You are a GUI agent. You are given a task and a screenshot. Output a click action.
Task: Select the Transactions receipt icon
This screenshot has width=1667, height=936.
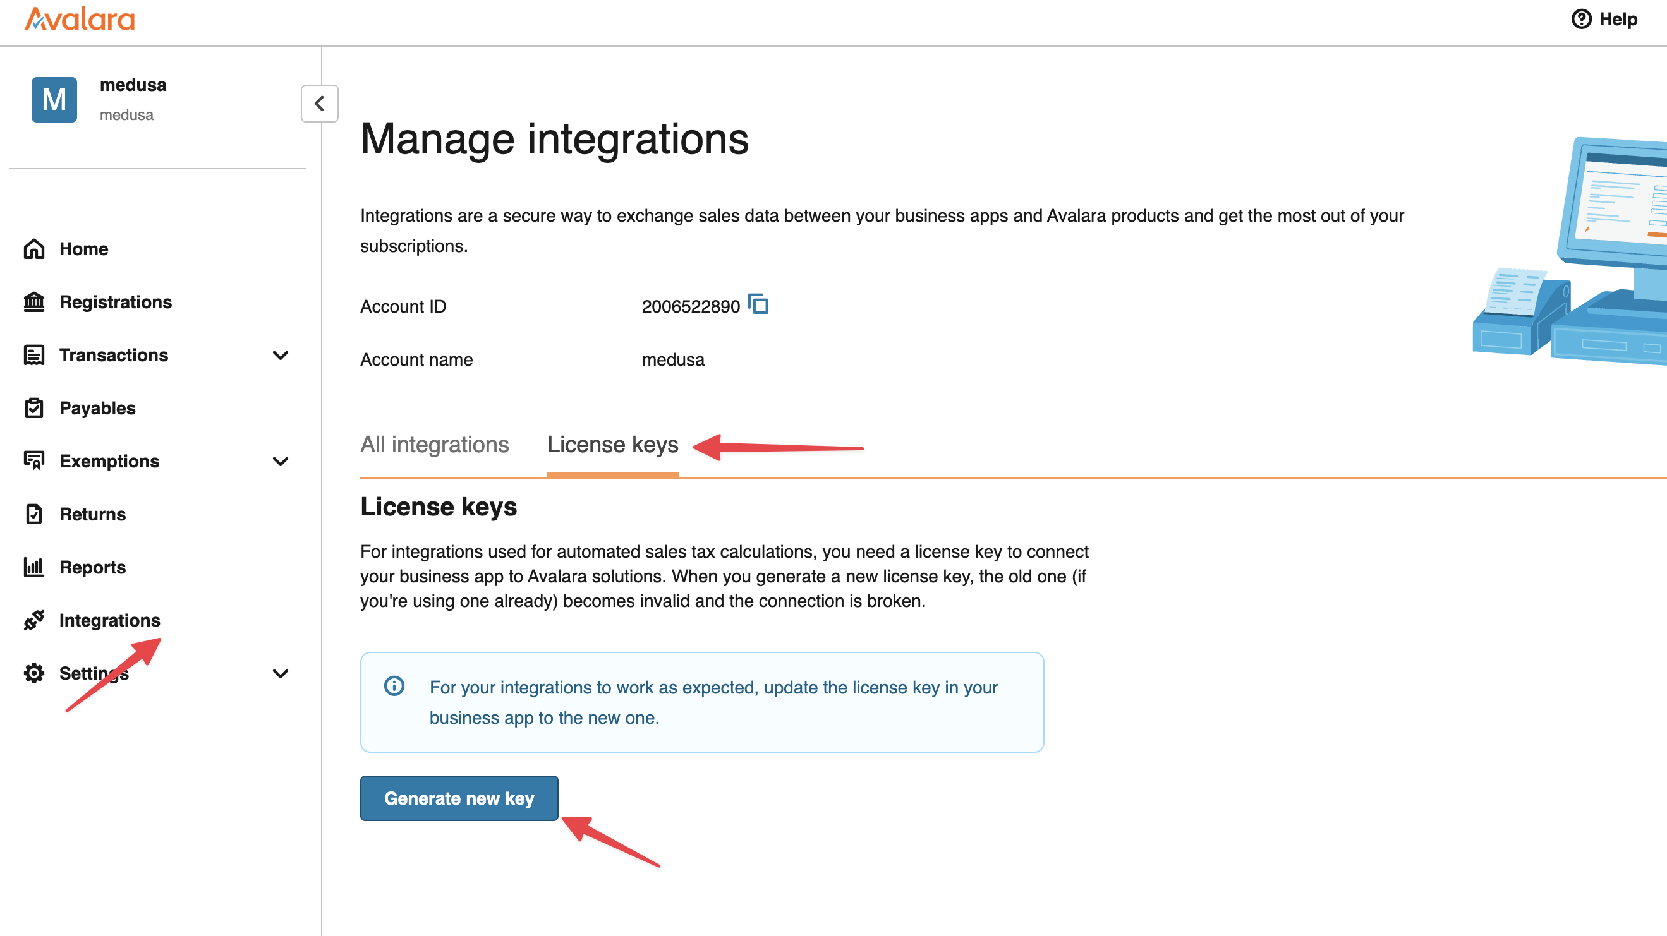[34, 354]
